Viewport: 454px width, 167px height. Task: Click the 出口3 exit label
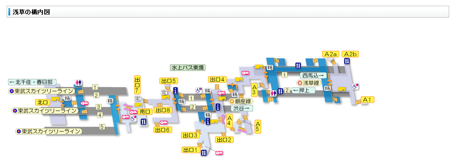point(191,135)
